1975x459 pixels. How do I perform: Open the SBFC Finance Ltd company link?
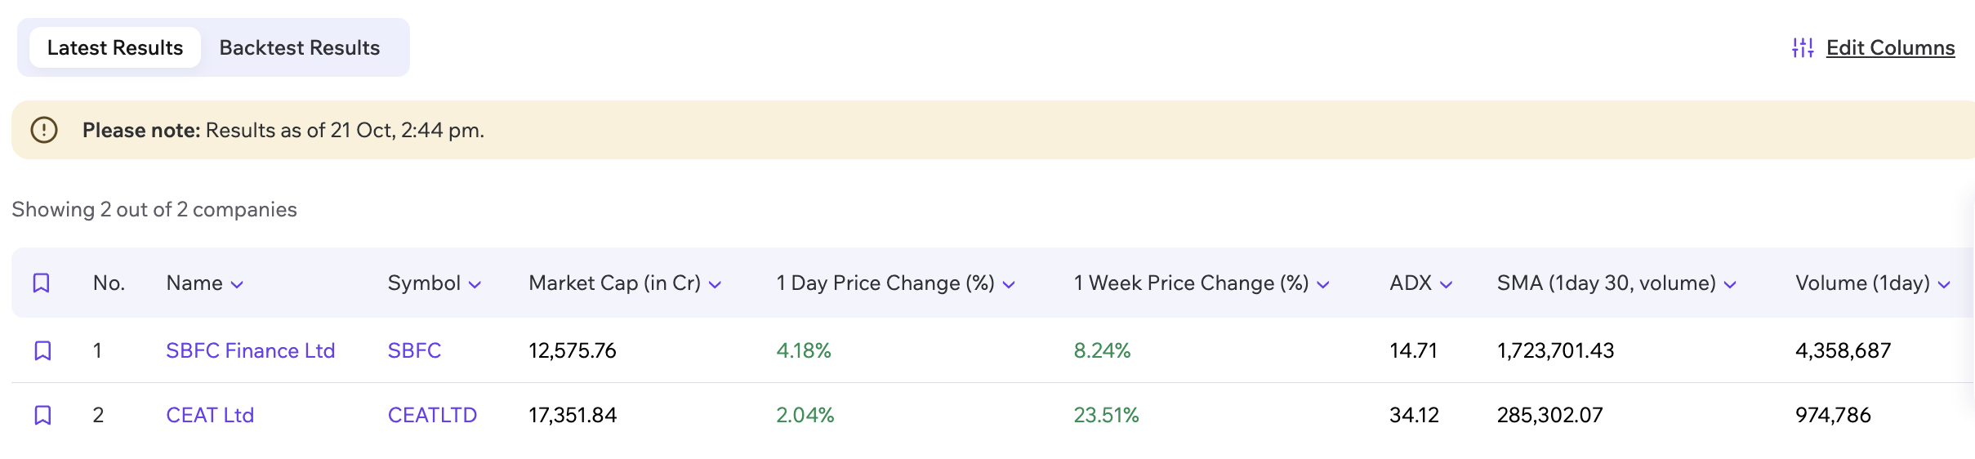coord(250,351)
